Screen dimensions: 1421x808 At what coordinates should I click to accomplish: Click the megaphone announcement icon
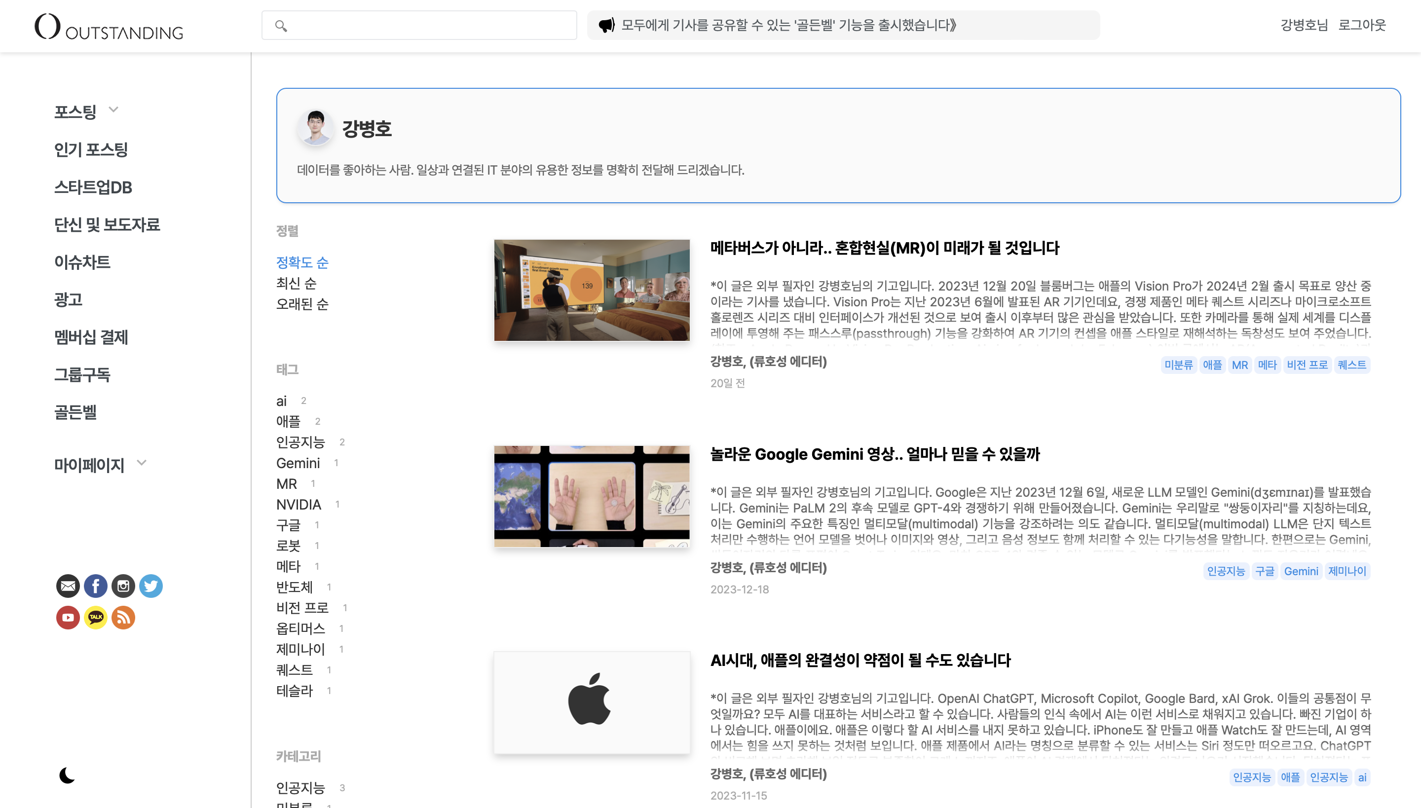click(607, 25)
